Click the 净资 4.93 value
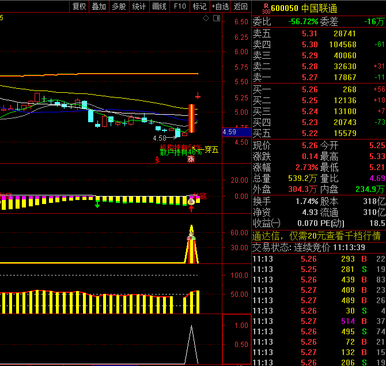 pos(310,212)
